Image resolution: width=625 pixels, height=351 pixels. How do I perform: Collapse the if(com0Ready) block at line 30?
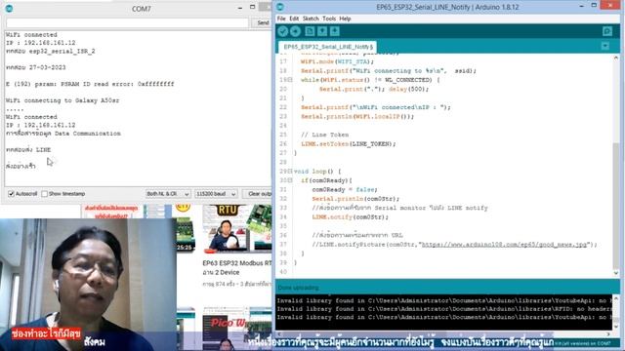pos(290,180)
